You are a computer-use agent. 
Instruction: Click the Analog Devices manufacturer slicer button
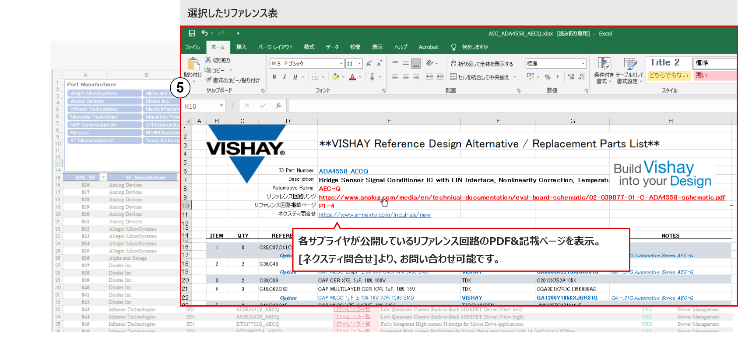[x=104, y=101]
